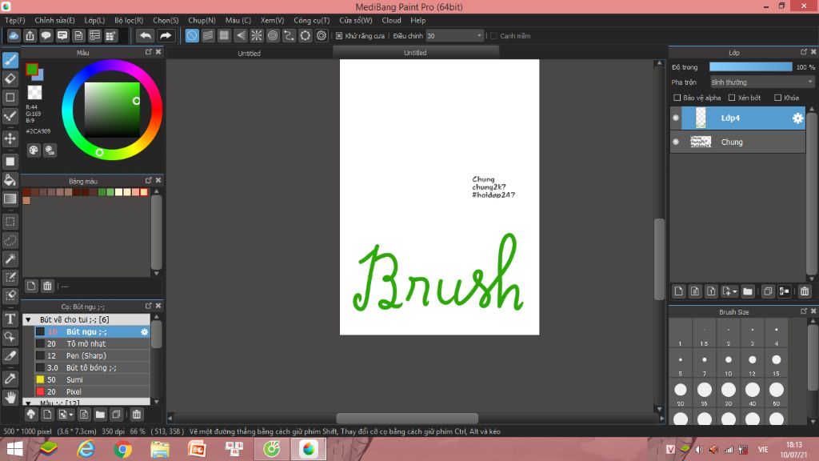Detach the Màu panel into a floating window
The width and height of the screenshot is (819, 461).
coord(148,52)
